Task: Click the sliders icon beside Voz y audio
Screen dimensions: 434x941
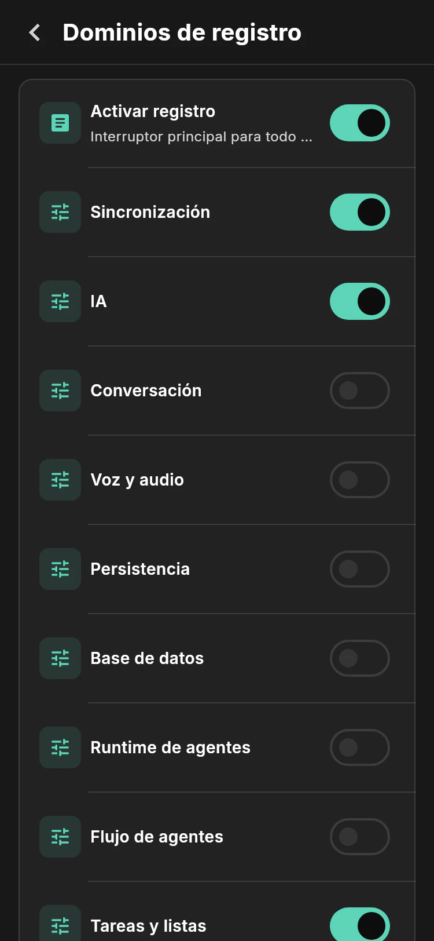Action: (60, 480)
